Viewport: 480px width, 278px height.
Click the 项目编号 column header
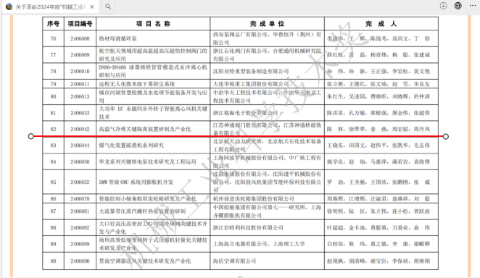80,23
